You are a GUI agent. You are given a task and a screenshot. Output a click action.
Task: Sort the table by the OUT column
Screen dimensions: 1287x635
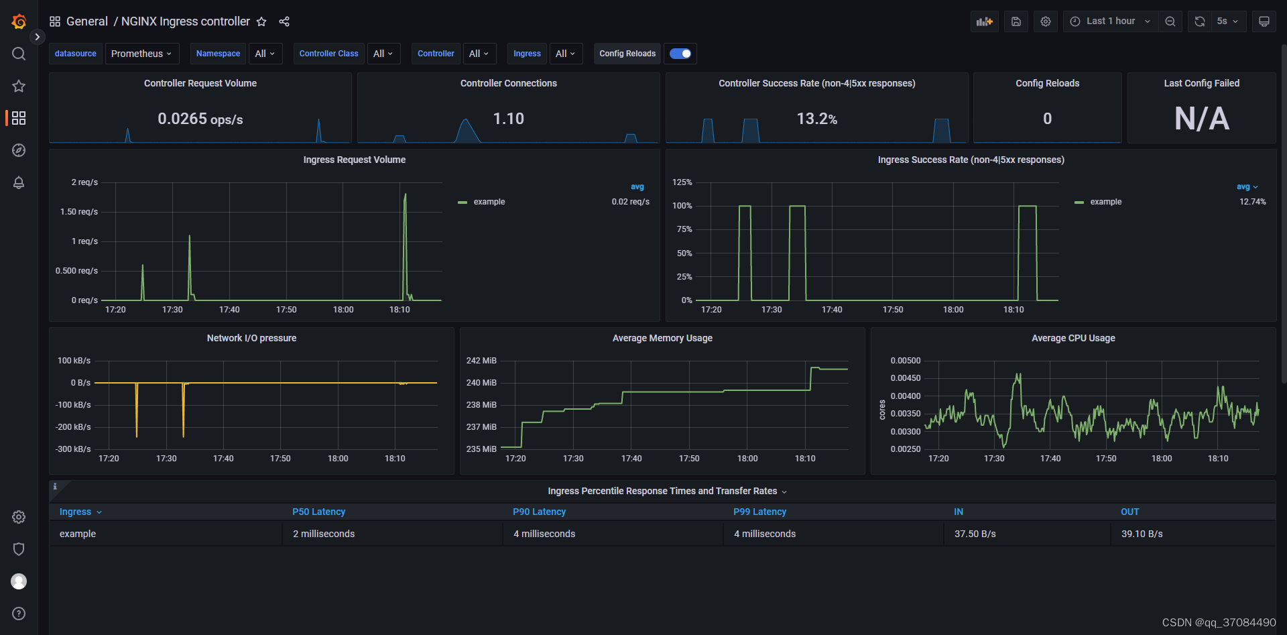pos(1130,512)
